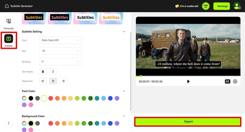Collapse the sidebar with the back arrow
Image resolution: width=245 pixels, height=132 pixels.
pos(9,123)
